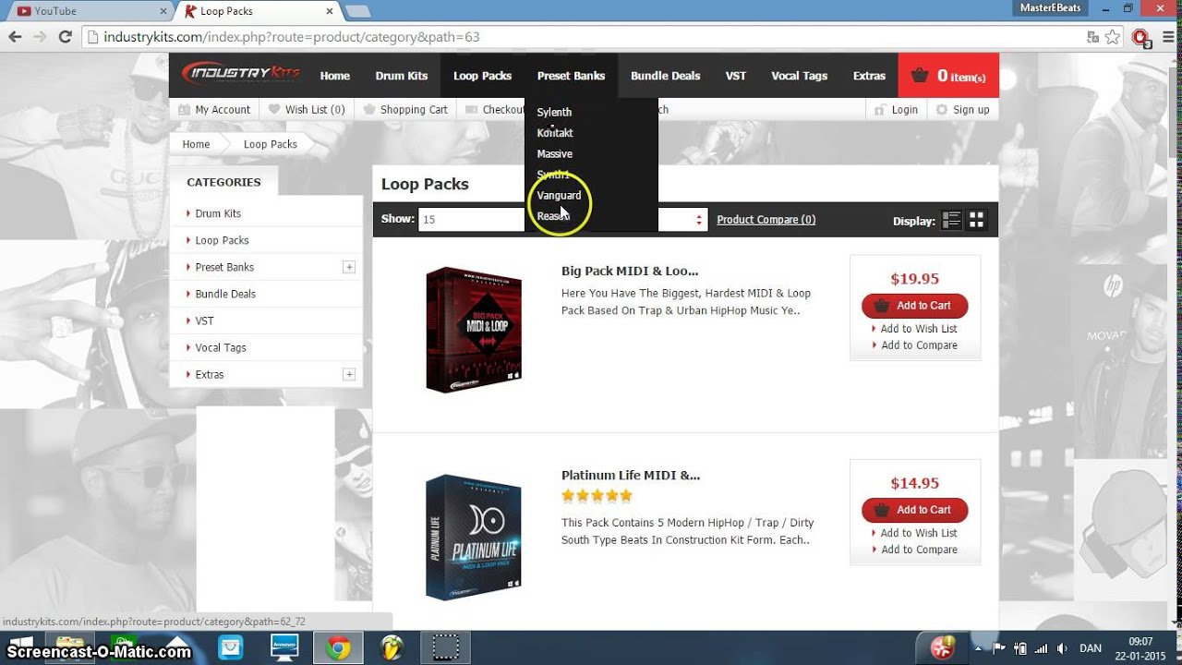The height and width of the screenshot is (665, 1182).
Task: Click the browser forward arrow
Action: pyautogui.click(x=40, y=37)
